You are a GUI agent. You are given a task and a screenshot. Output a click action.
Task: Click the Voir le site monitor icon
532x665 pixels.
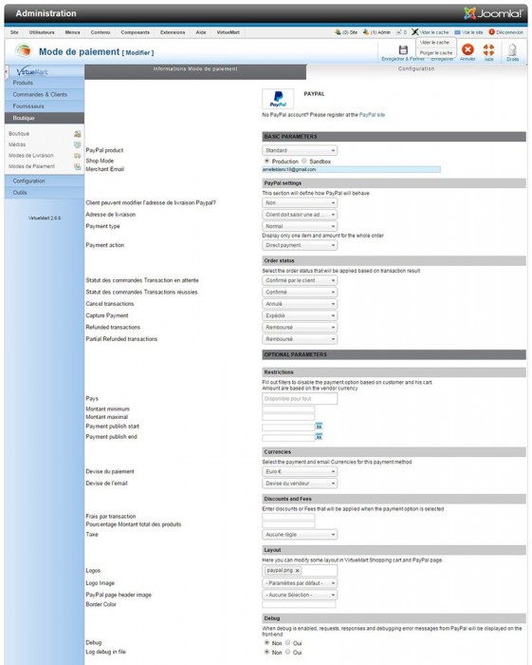click(457, 32)
